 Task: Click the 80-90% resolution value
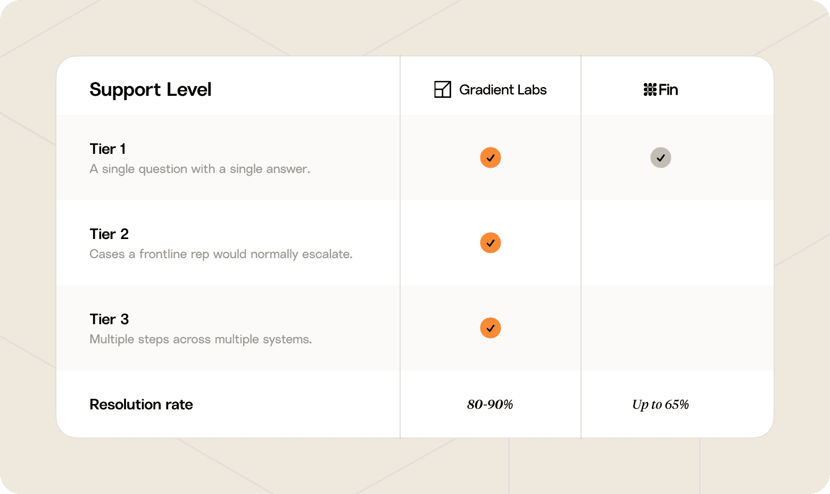pos(490,405)
